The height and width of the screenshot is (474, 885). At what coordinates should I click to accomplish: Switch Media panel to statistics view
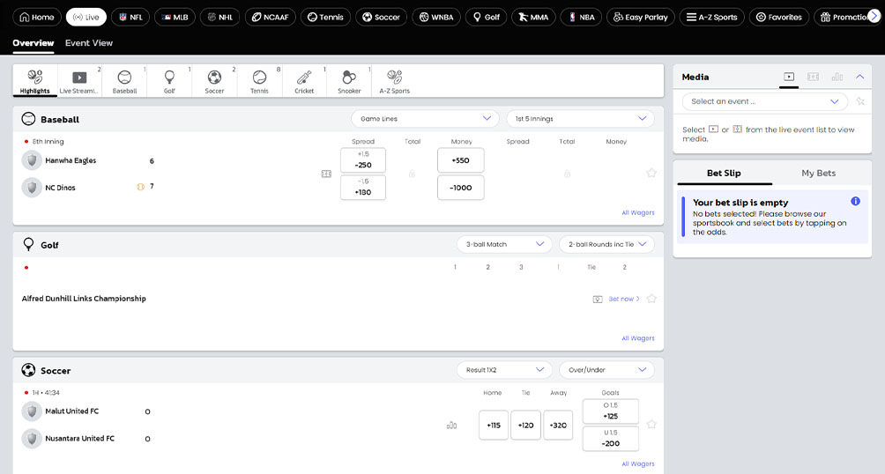pos(837,77)
